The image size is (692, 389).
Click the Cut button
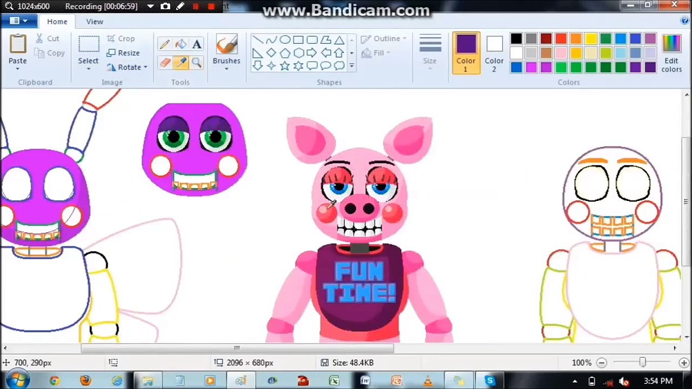(48, 39)
